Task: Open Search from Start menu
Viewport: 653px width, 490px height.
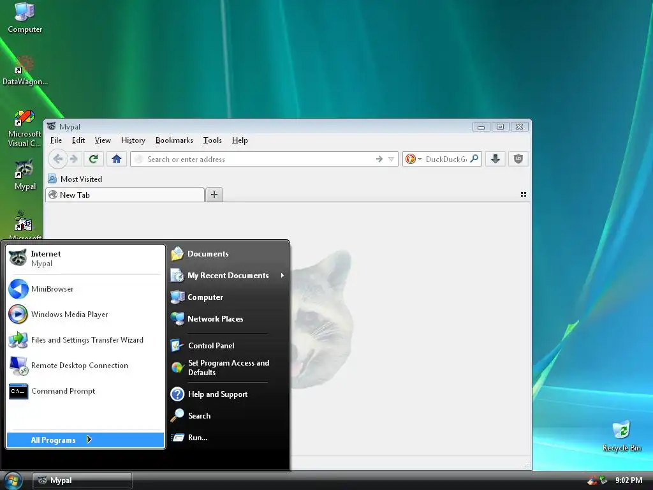Action: (x=228, y=416)
